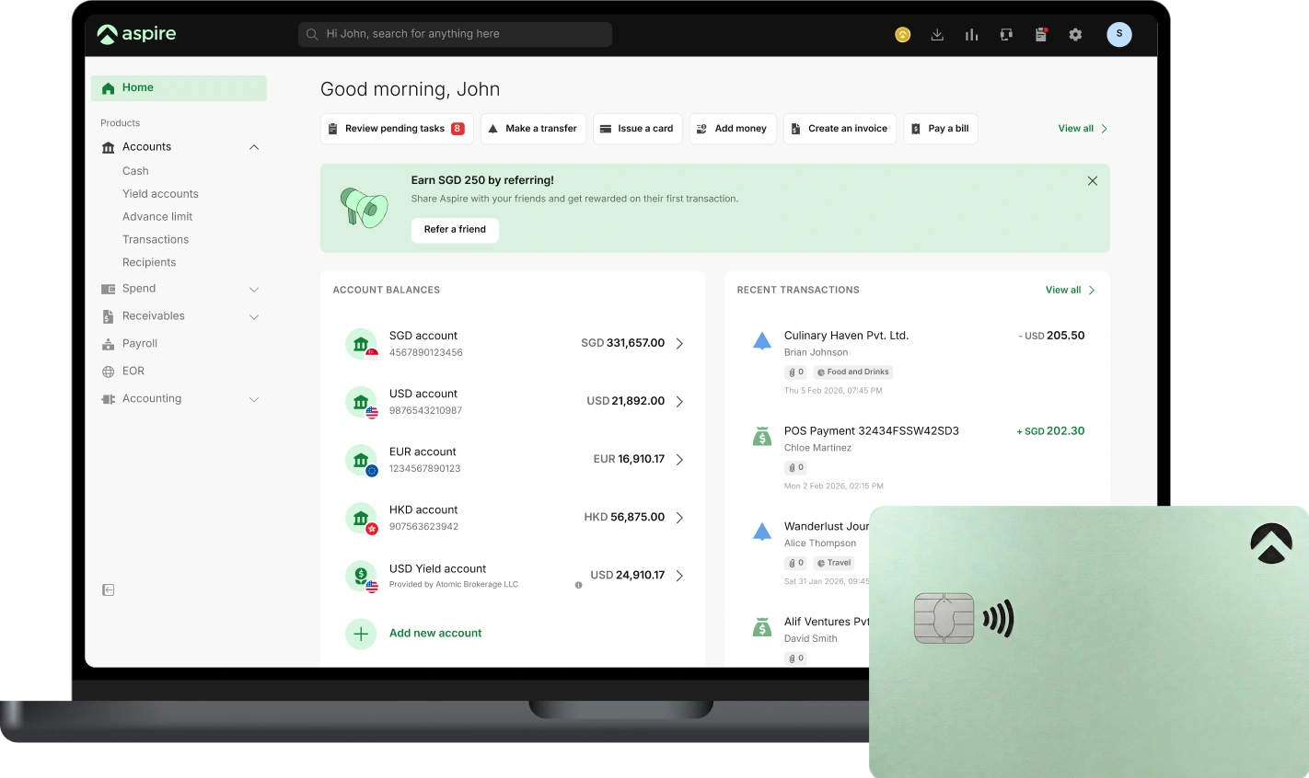Expand the Receivables section
1309x778 pixels.
tap(254, 317)
